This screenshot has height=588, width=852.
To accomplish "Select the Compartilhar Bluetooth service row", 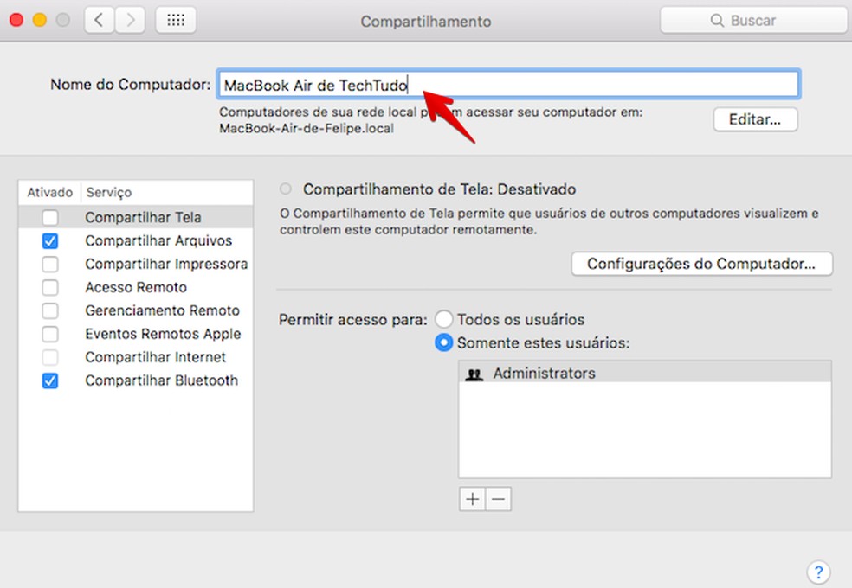I will click(136, 380).
